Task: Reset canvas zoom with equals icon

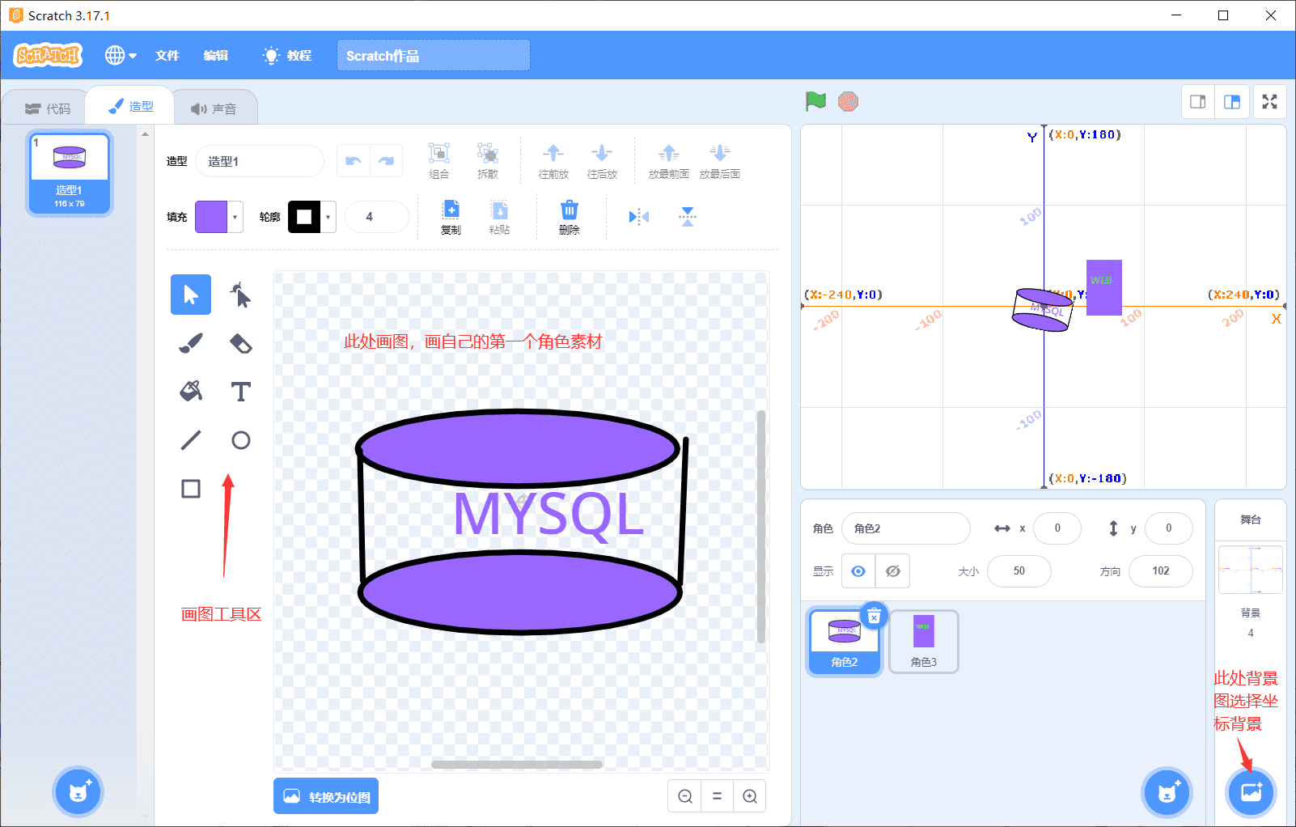Action: point(717,796)
